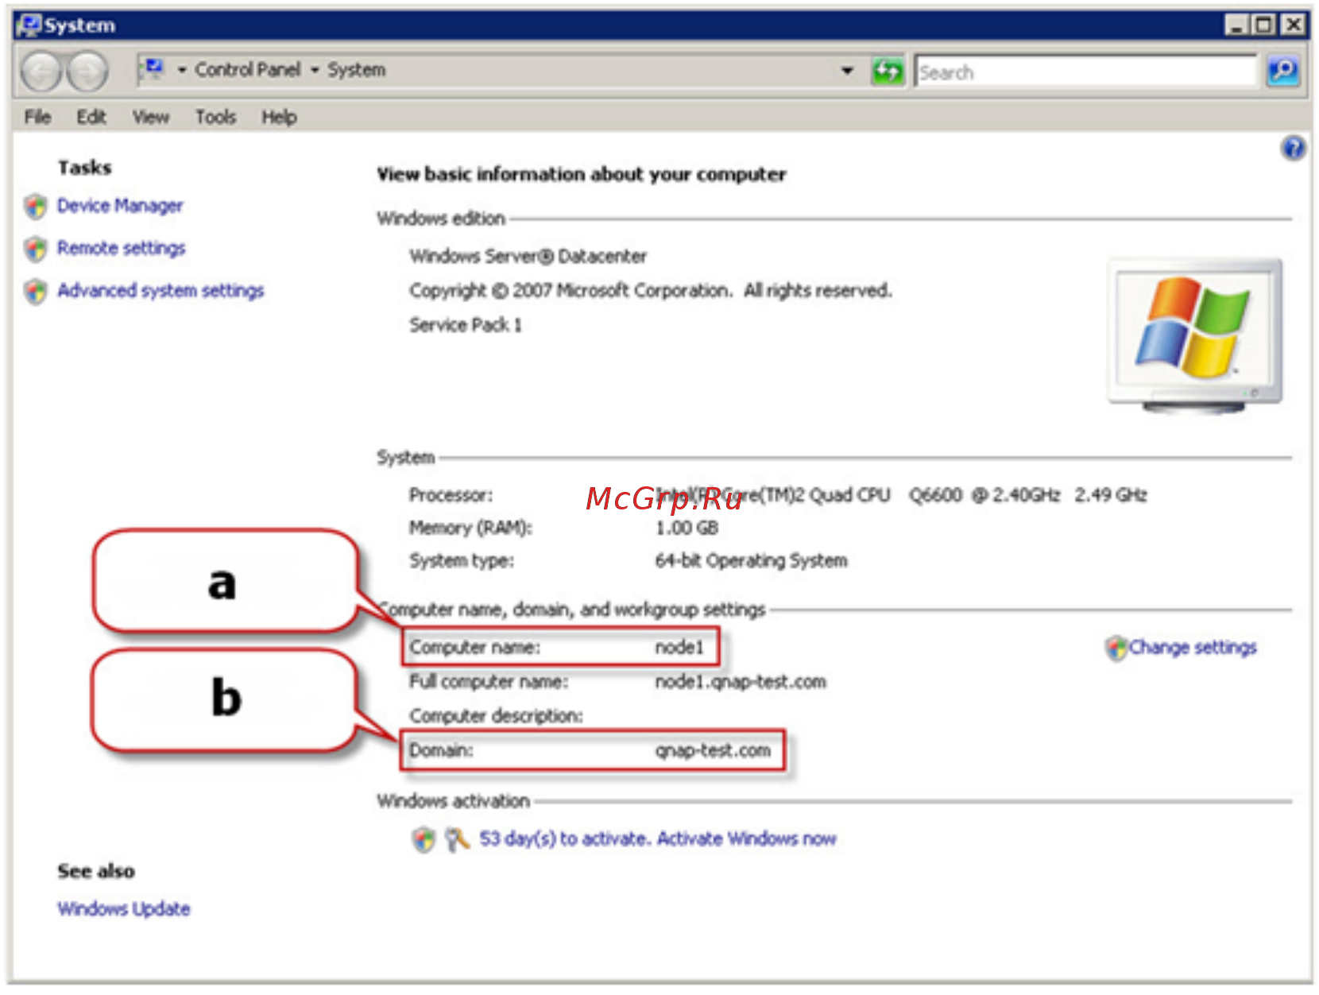The height and width of the screenshot is (995, 1319).
Task: Open the View menu
Action: [151, 117]
